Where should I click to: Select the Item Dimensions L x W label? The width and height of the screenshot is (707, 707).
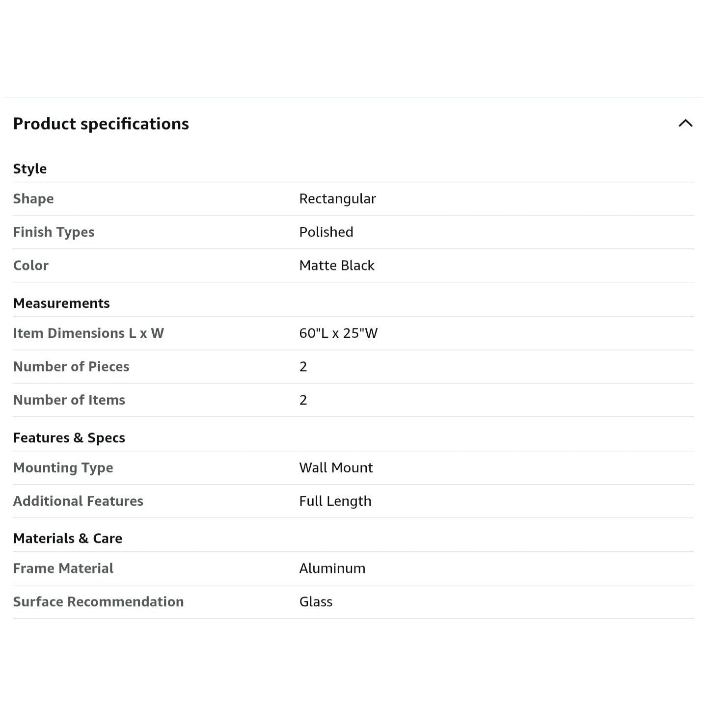[88, 333]
